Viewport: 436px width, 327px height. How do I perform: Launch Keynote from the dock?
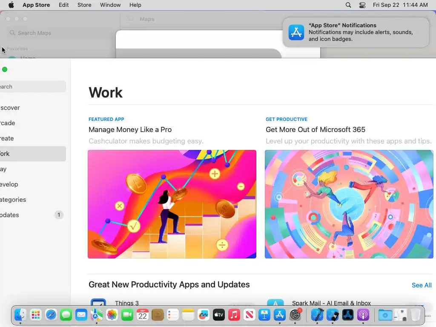coord(264,315)
